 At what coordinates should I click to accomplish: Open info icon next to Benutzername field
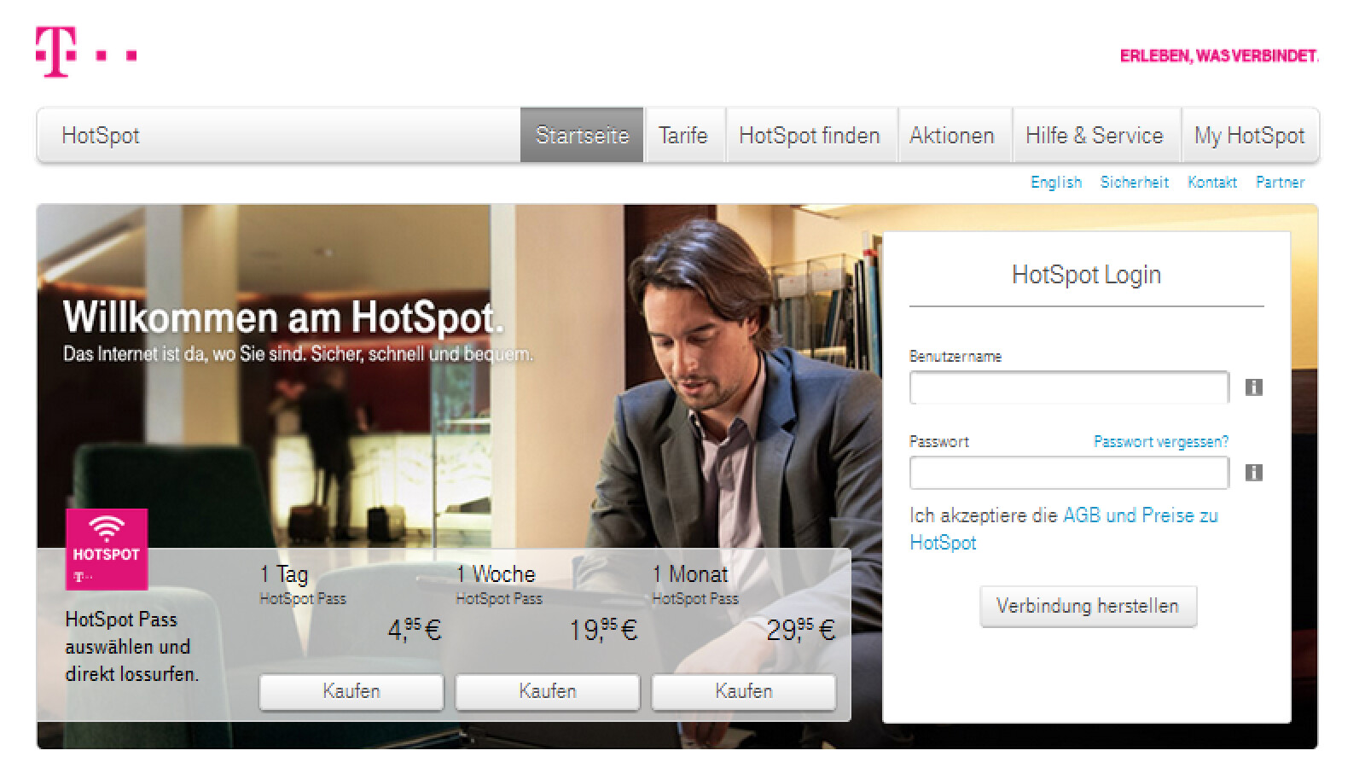(1253, 387)
